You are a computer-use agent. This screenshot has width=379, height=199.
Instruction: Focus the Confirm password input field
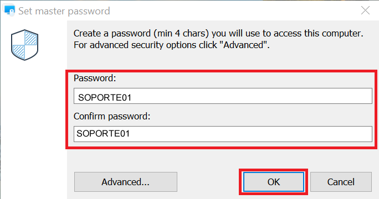pyautogui.click(x=223, y=134)
